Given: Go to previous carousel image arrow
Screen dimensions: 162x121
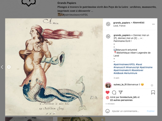Looking at the screenshot, I should (x=9, y=67).
